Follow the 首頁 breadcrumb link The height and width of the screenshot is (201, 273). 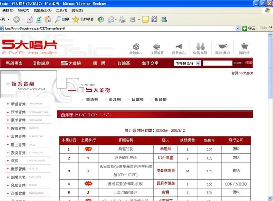(235, 73)
